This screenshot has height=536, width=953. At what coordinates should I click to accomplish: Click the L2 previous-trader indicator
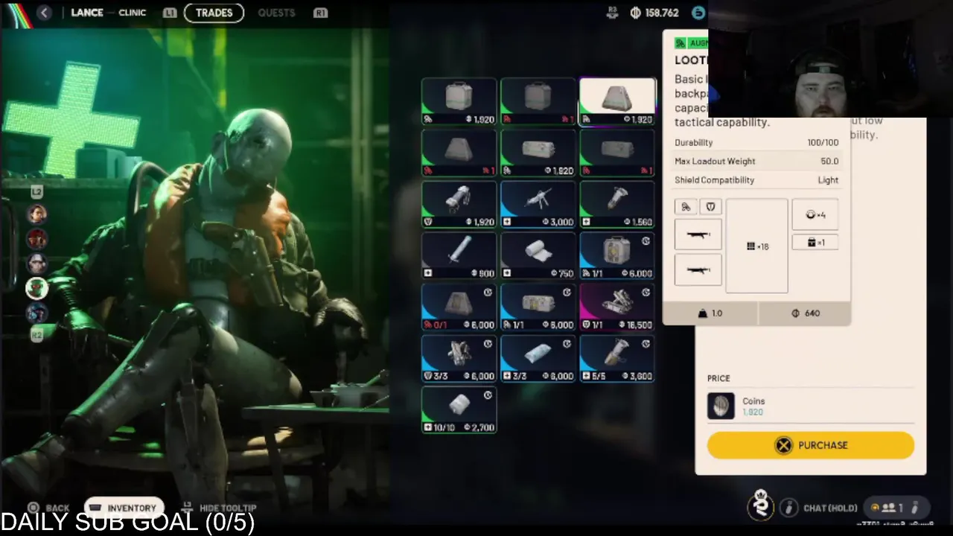coord(36,192)
